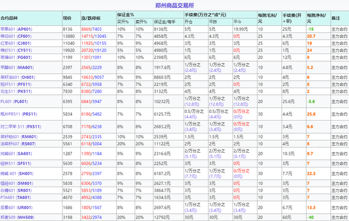Click the 开仓 sub-header

(x=188, y=22)
